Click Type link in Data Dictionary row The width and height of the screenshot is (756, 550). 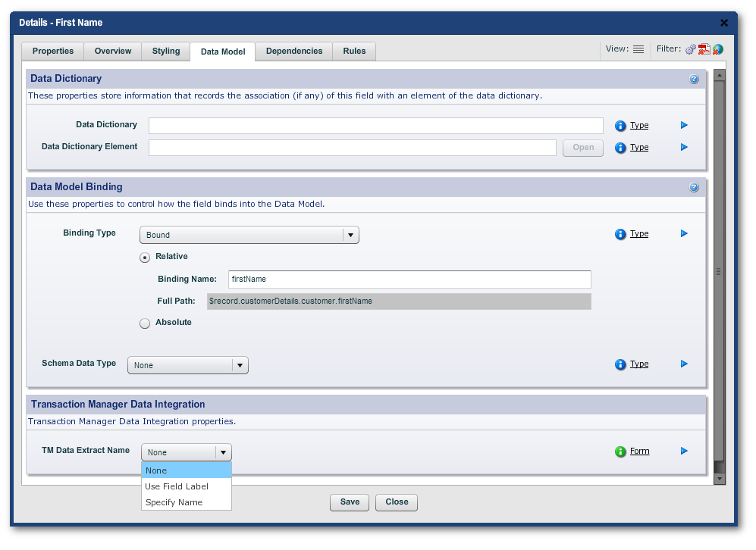tap(638, 126)
